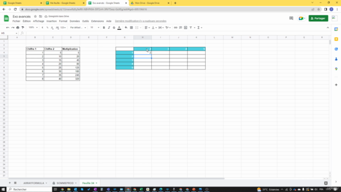Decrease decimal places
The width and height of the screenshot is (341, 192).
(52, 28)
